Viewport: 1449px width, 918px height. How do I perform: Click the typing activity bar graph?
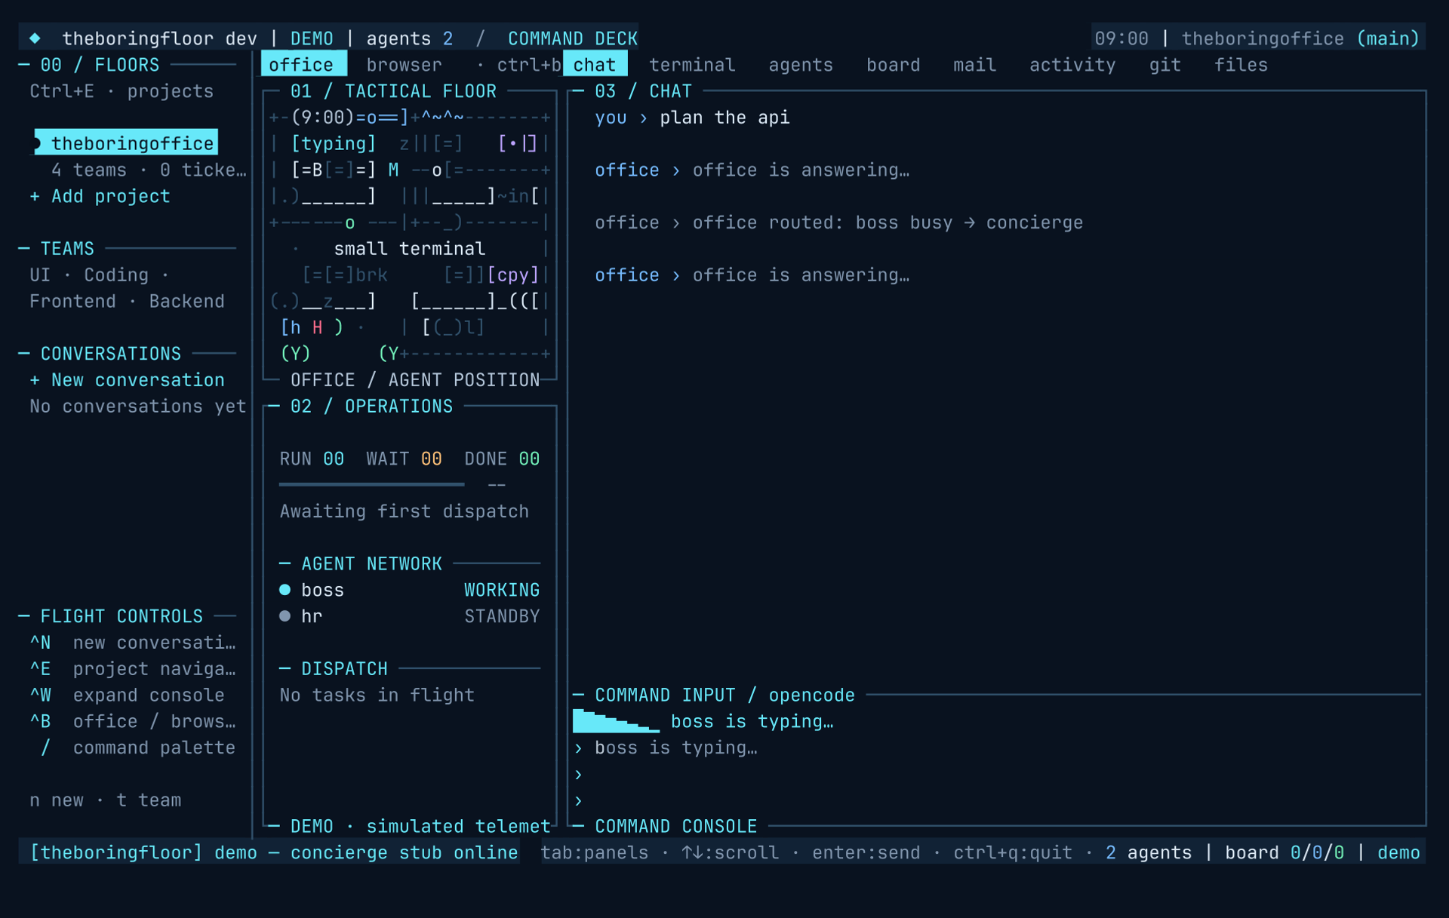coord(616,721)
